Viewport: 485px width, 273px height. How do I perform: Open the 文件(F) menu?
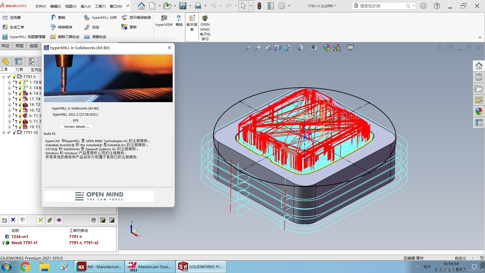coord(41,6)
